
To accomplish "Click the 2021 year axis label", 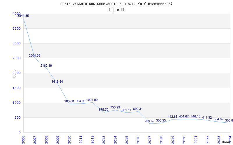I will pyautogui.click(x=195, y=140).
